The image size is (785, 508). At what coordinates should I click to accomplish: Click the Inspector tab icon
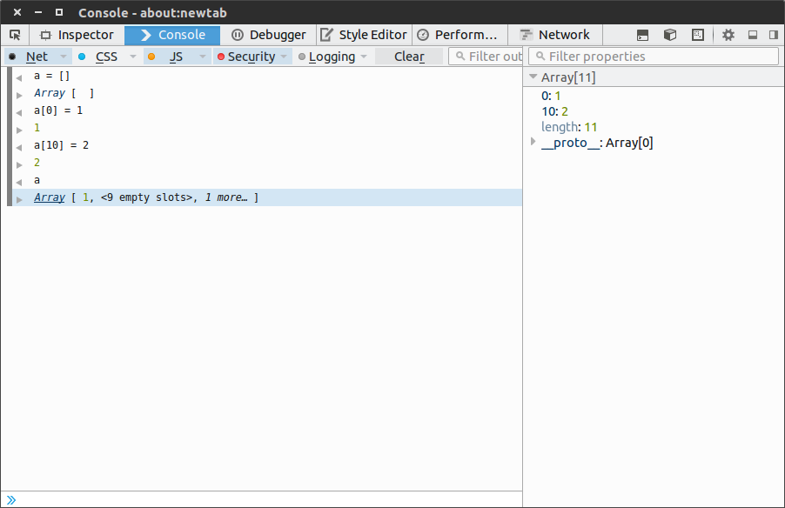click(45, 35)
